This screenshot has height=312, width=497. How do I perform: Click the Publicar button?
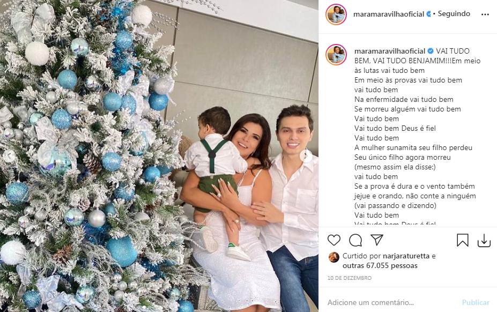(x=476, y=302)
